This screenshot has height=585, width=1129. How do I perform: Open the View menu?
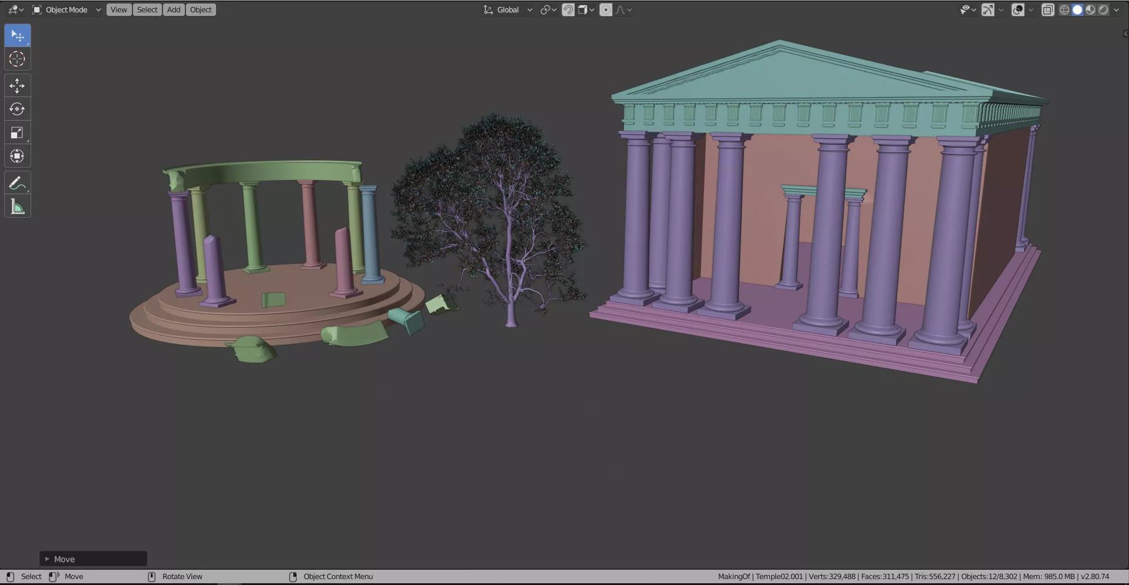tap(118, 10)
